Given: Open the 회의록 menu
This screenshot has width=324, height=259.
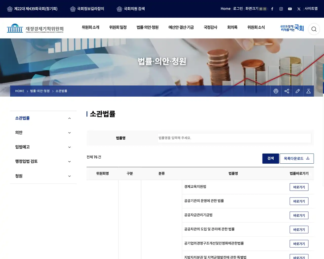Looking at the screenshot, I should [232, 27].
